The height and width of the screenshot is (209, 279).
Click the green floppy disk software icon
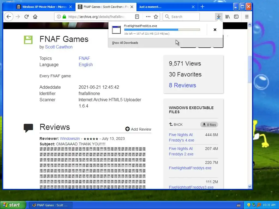[28, 40]
